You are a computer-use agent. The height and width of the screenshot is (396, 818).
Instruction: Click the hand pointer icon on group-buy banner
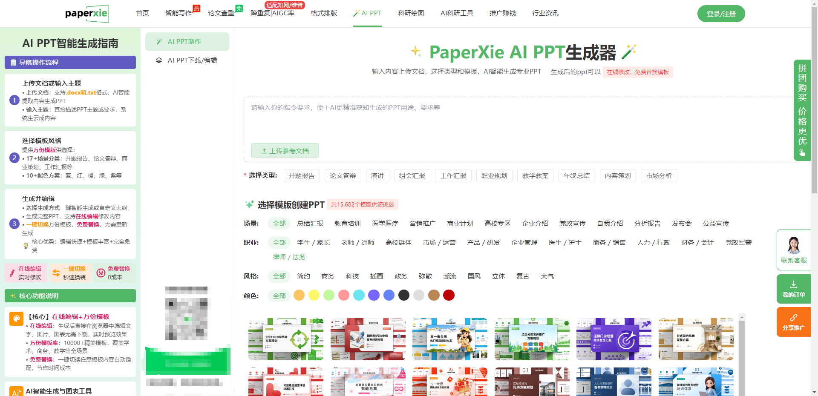point(802,152)
